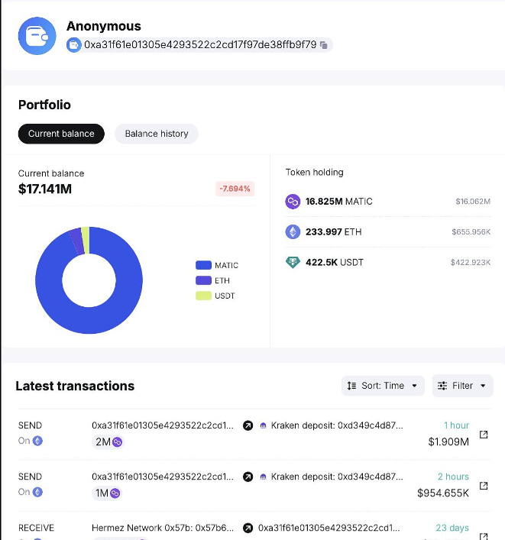Click the MATIC blue legend swatch
This screenshot has width=505, height=540.
click(x=203, y=265)
